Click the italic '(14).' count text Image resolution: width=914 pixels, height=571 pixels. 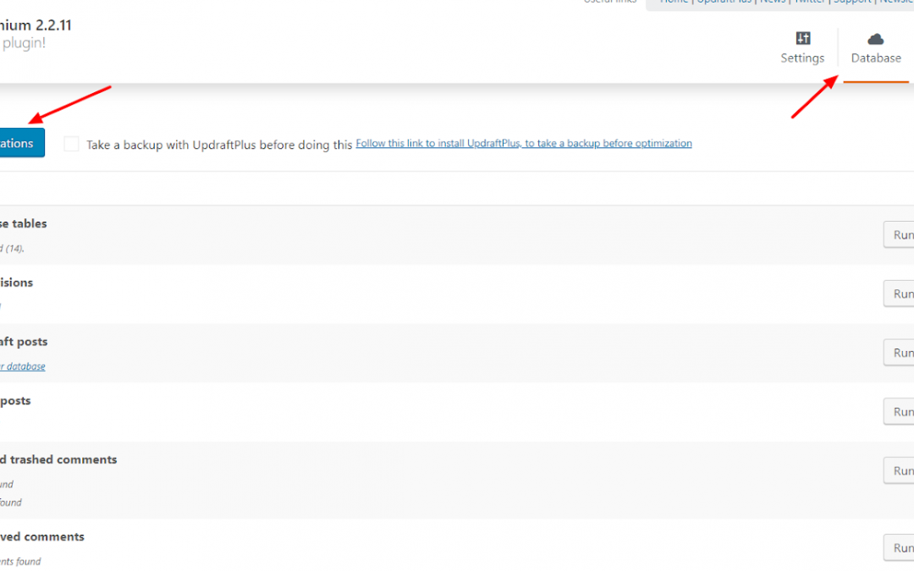click(x=14, y=248)
